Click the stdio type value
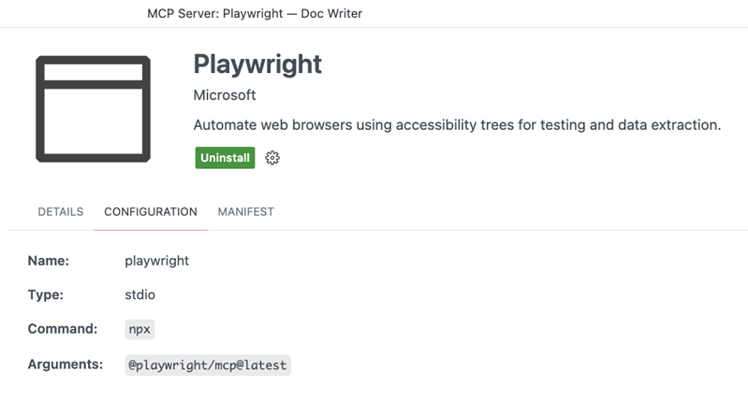748x400 pixels. pyautogui.click(x=139, y=294)
